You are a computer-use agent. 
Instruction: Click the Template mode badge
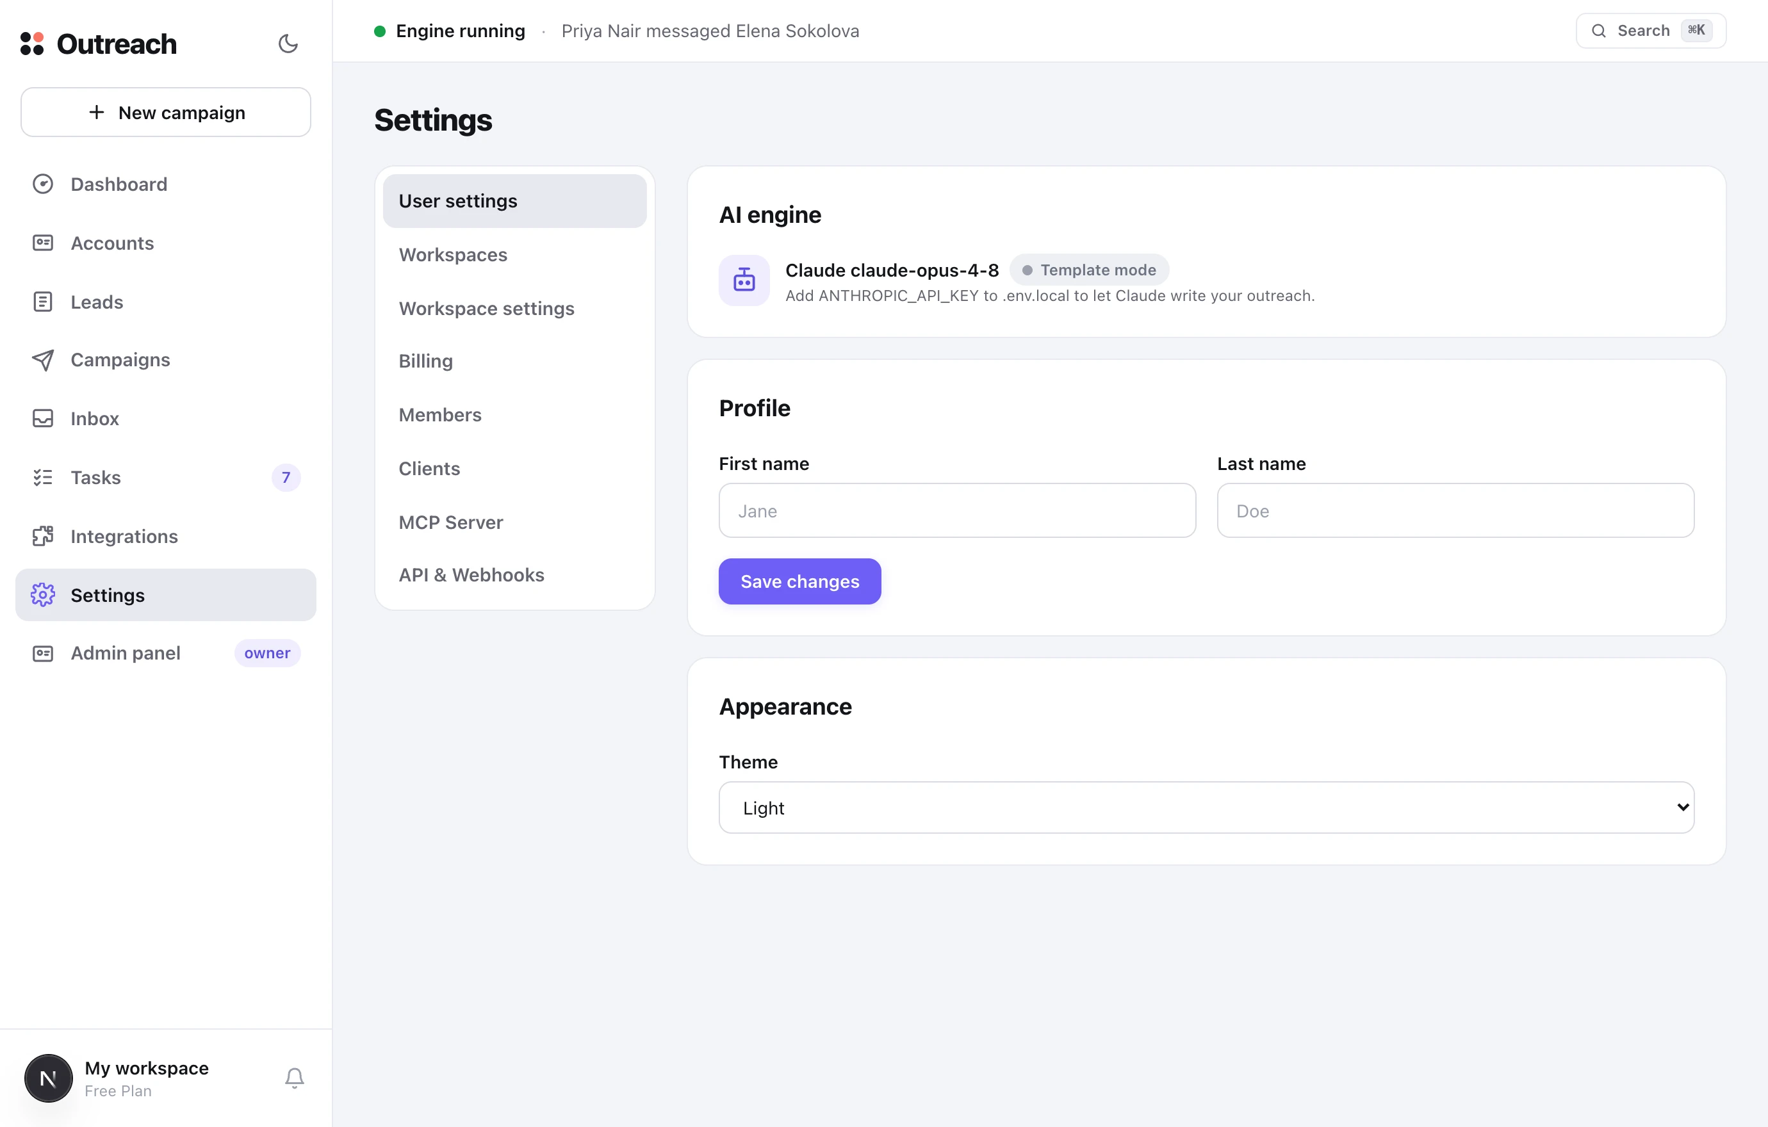click(x=1089, y=270)
